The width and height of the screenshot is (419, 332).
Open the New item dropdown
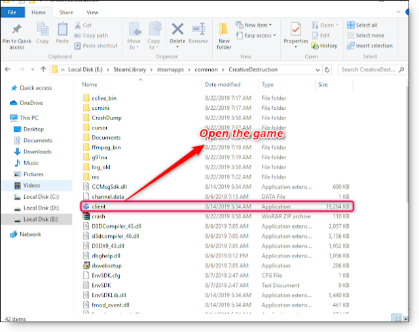[x=253, y=25]
